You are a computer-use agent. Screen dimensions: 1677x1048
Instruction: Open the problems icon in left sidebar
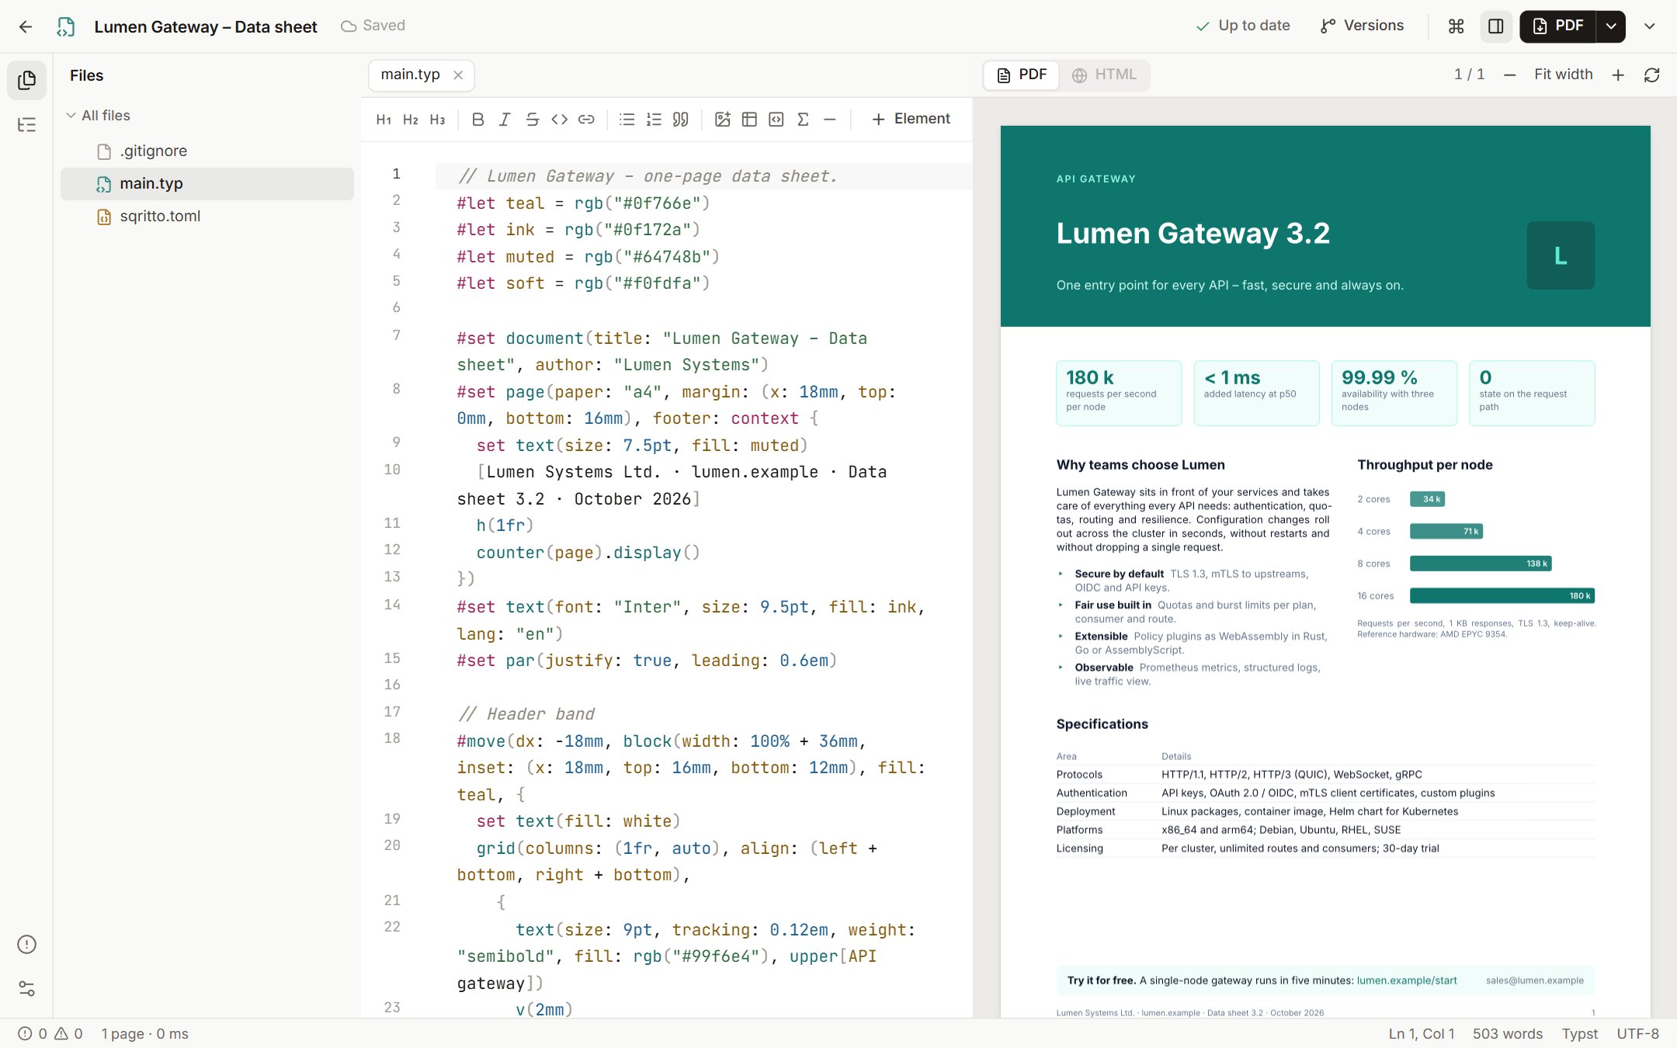click(x=26, y=944)
